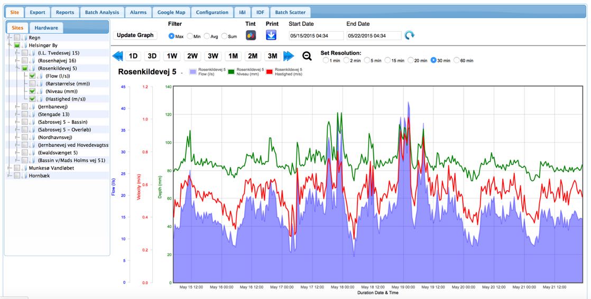The width and height of the screenshot is (591, 299).
Task: Expand the Regn tree node
Action: [10, 38]
